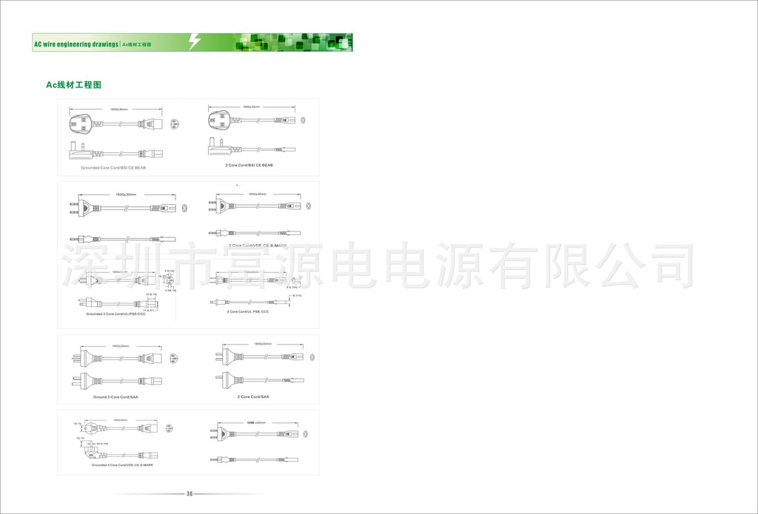Viewport: 758px width, 514px height.
Task: Click the '2 Core Cord/UL, PSE, CCC' caption
Action: pyautogui.click(x=247, y=311)
